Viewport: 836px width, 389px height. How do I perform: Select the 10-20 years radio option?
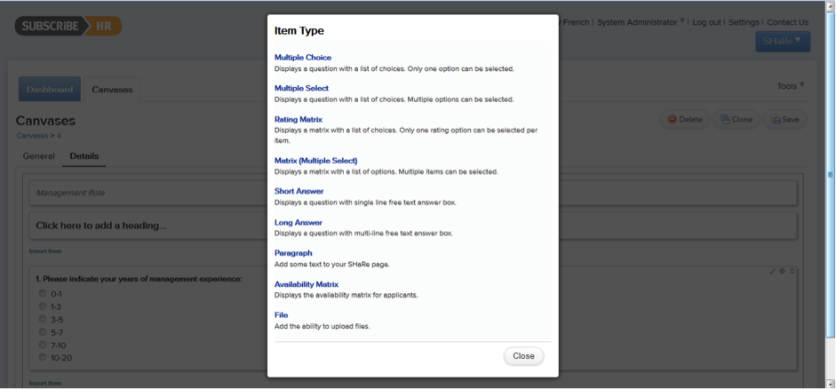click(42, 357)
